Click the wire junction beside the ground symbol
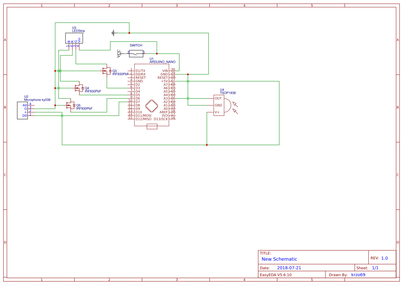This screenshot has width=403, height=285. pyautogui.click(x=129, y=33)
